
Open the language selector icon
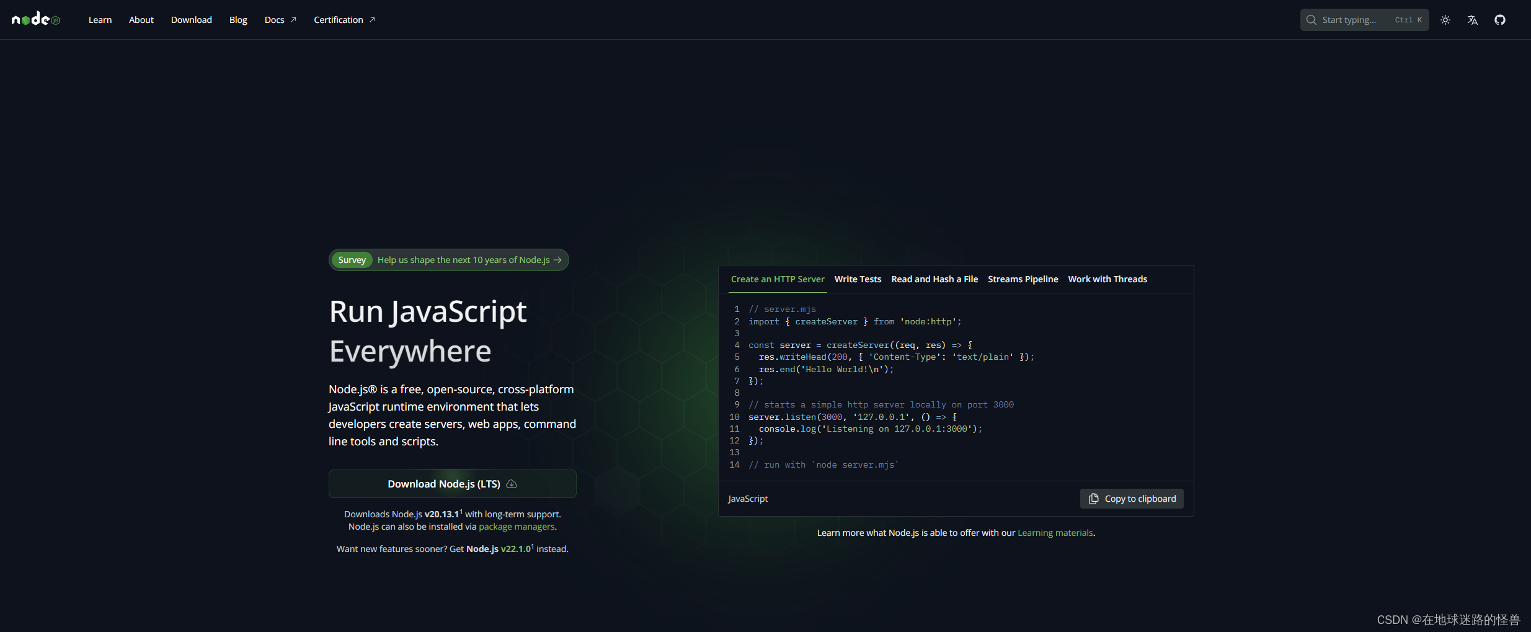click(x=1473, y=20)
